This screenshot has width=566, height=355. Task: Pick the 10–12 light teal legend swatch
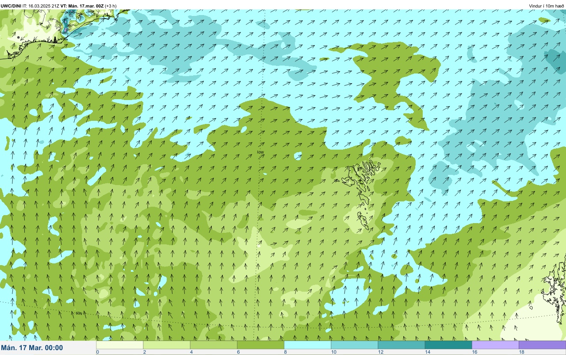point(354,345)
